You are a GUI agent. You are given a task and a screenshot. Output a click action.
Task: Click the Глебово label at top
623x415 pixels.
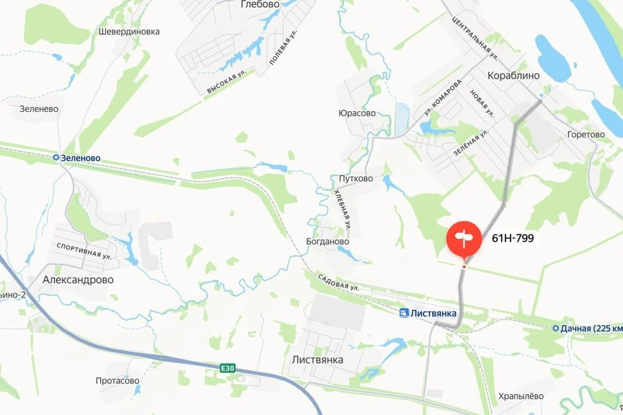tap(260, 5)
